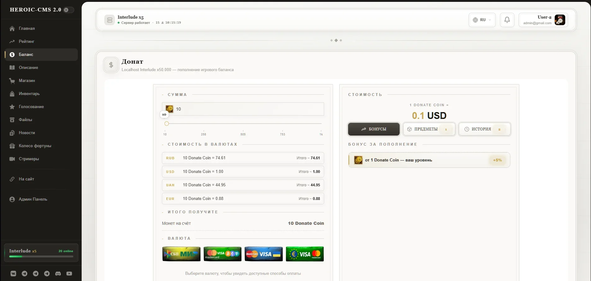Choose the Visa option with the Ukrainian flag
The width and height of the screenshot is (591, 281).
point(264,254)
